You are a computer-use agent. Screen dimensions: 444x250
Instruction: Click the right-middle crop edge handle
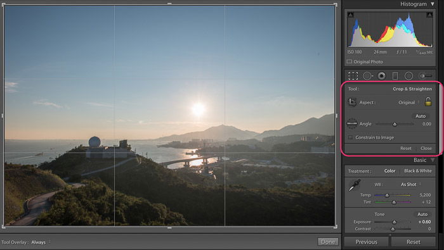336,116
